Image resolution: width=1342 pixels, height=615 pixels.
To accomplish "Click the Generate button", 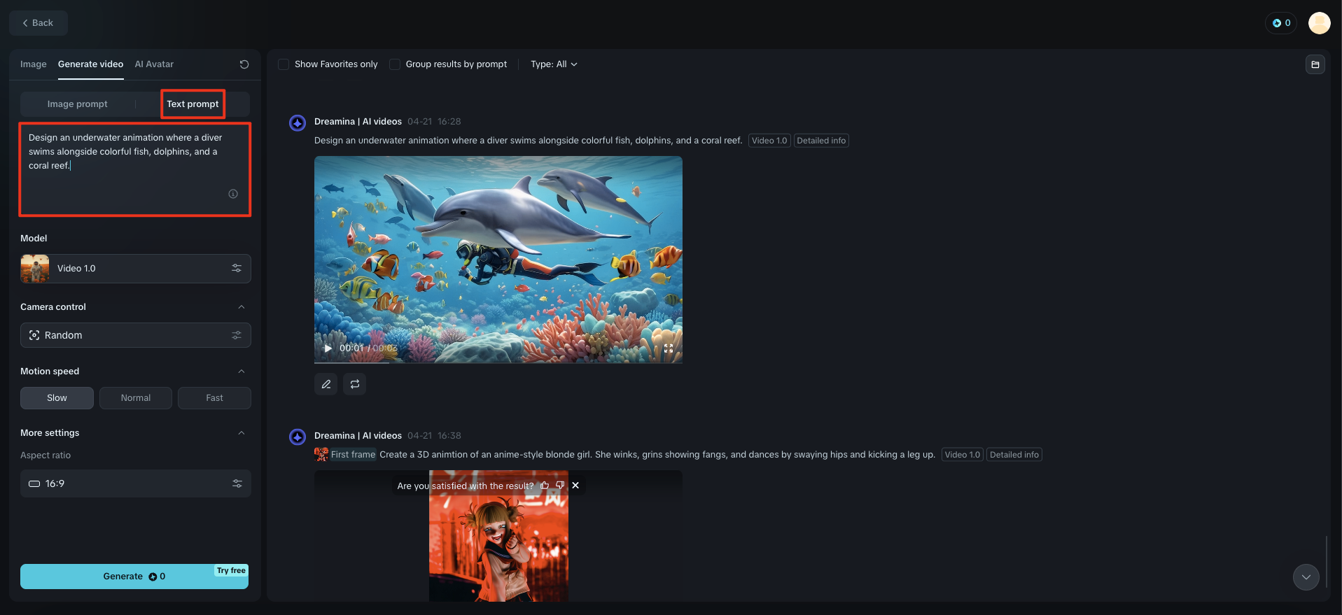I will click(x=134, y=577).
